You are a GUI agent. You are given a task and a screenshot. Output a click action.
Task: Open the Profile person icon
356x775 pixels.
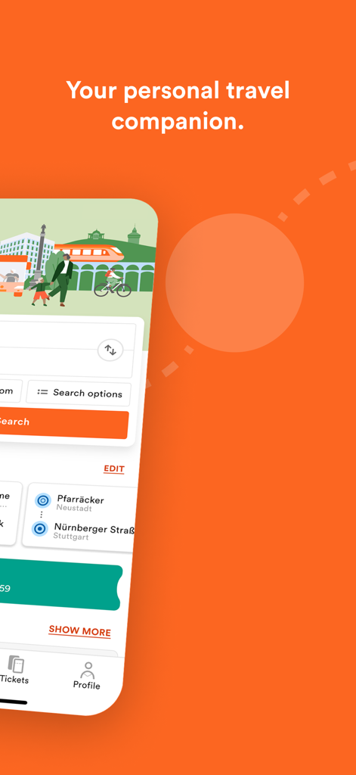click(88, 669)
